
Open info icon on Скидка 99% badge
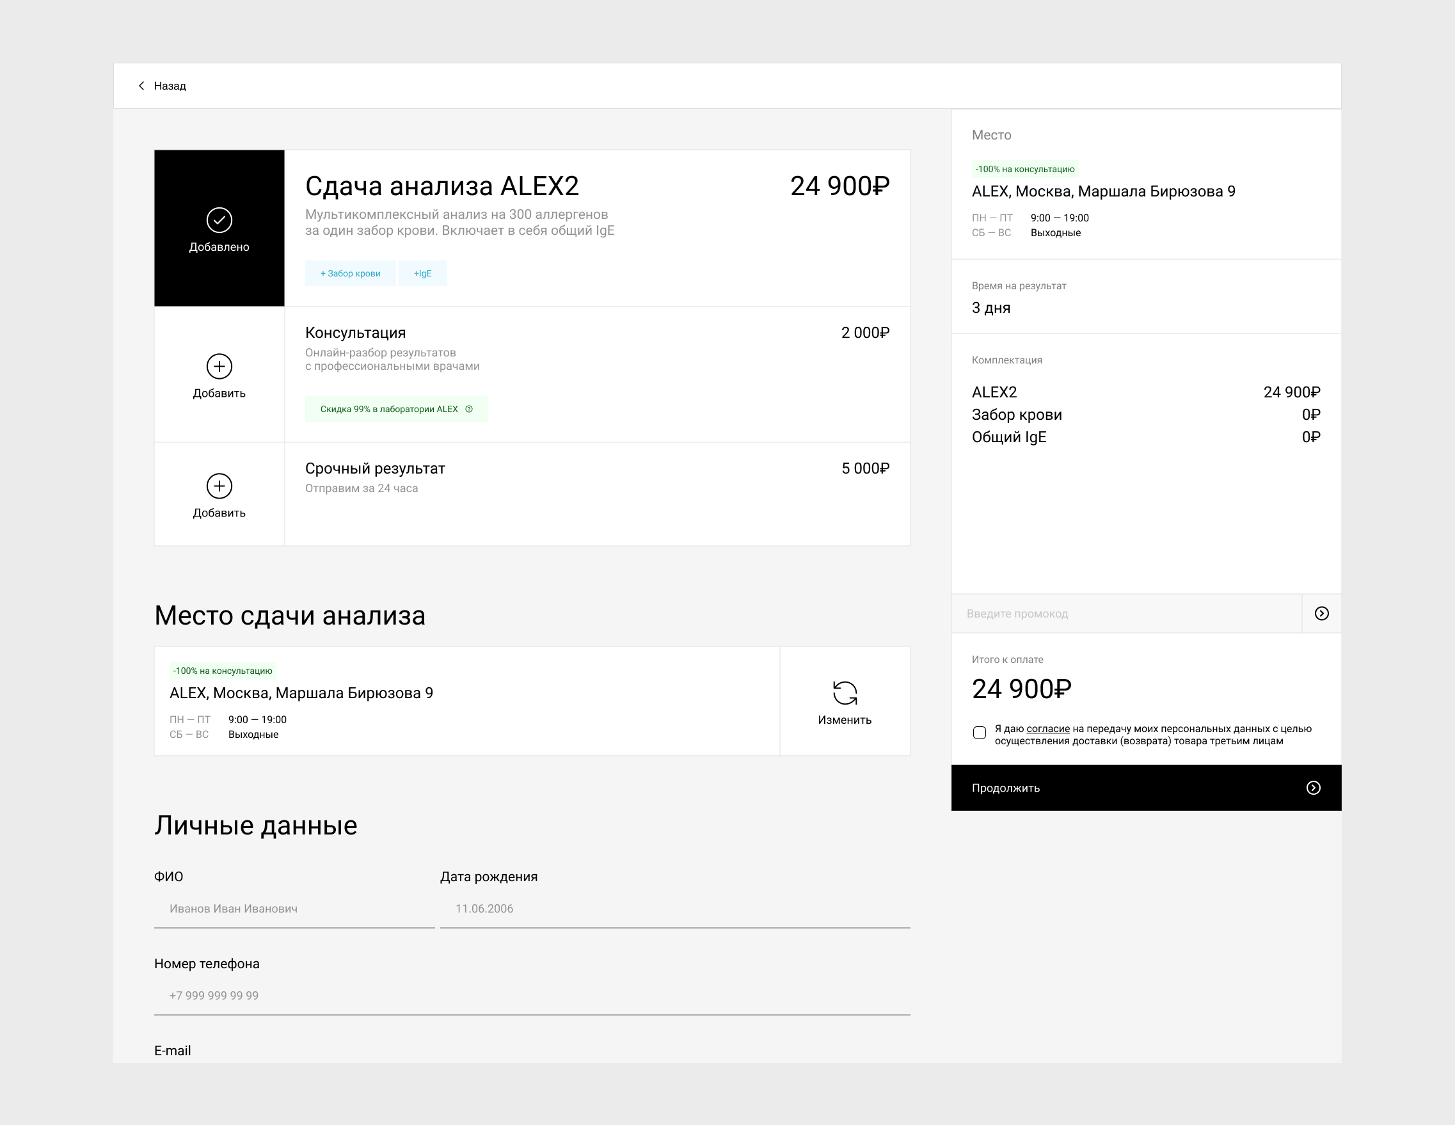click(x=469, y=409)
